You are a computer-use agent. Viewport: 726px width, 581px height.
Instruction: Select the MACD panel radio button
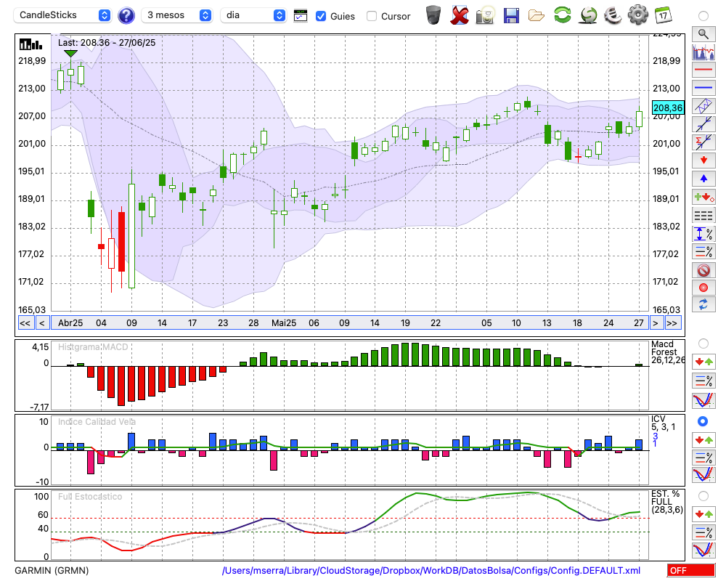coord(703,344)
